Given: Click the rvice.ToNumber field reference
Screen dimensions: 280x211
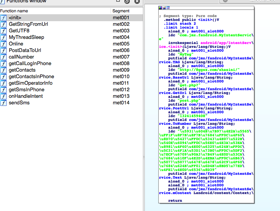Looking at the screenshot, I should [x=175, y=124].
